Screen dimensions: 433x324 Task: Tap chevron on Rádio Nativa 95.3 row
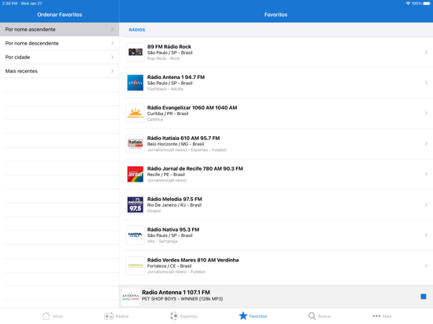(426, 235)
